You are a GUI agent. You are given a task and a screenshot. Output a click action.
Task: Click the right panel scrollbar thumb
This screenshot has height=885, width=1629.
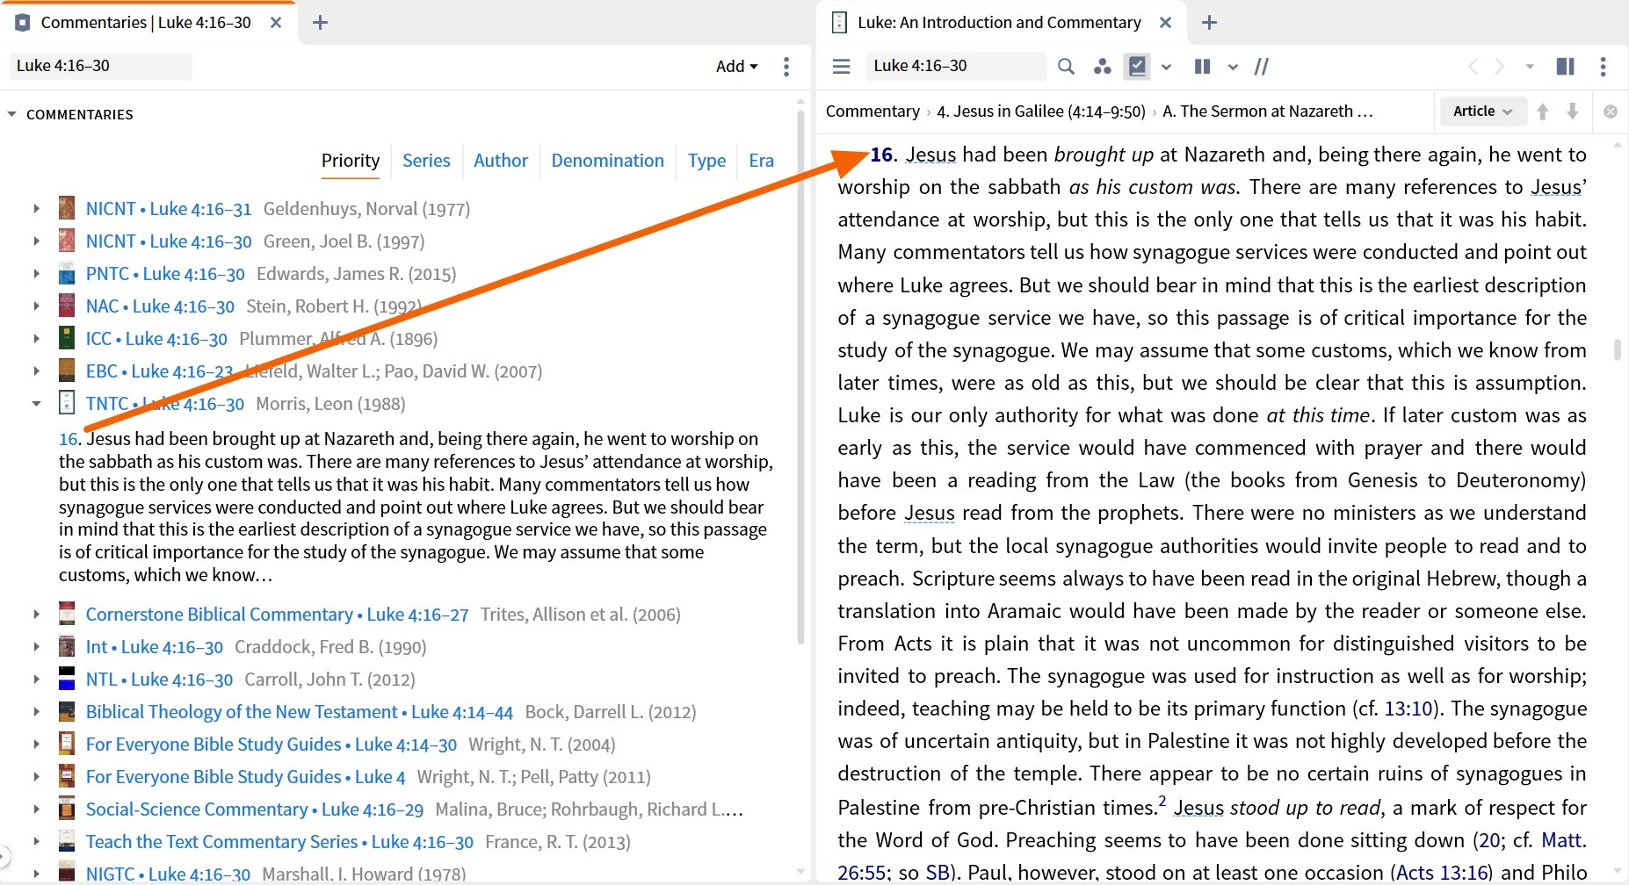1618,349
